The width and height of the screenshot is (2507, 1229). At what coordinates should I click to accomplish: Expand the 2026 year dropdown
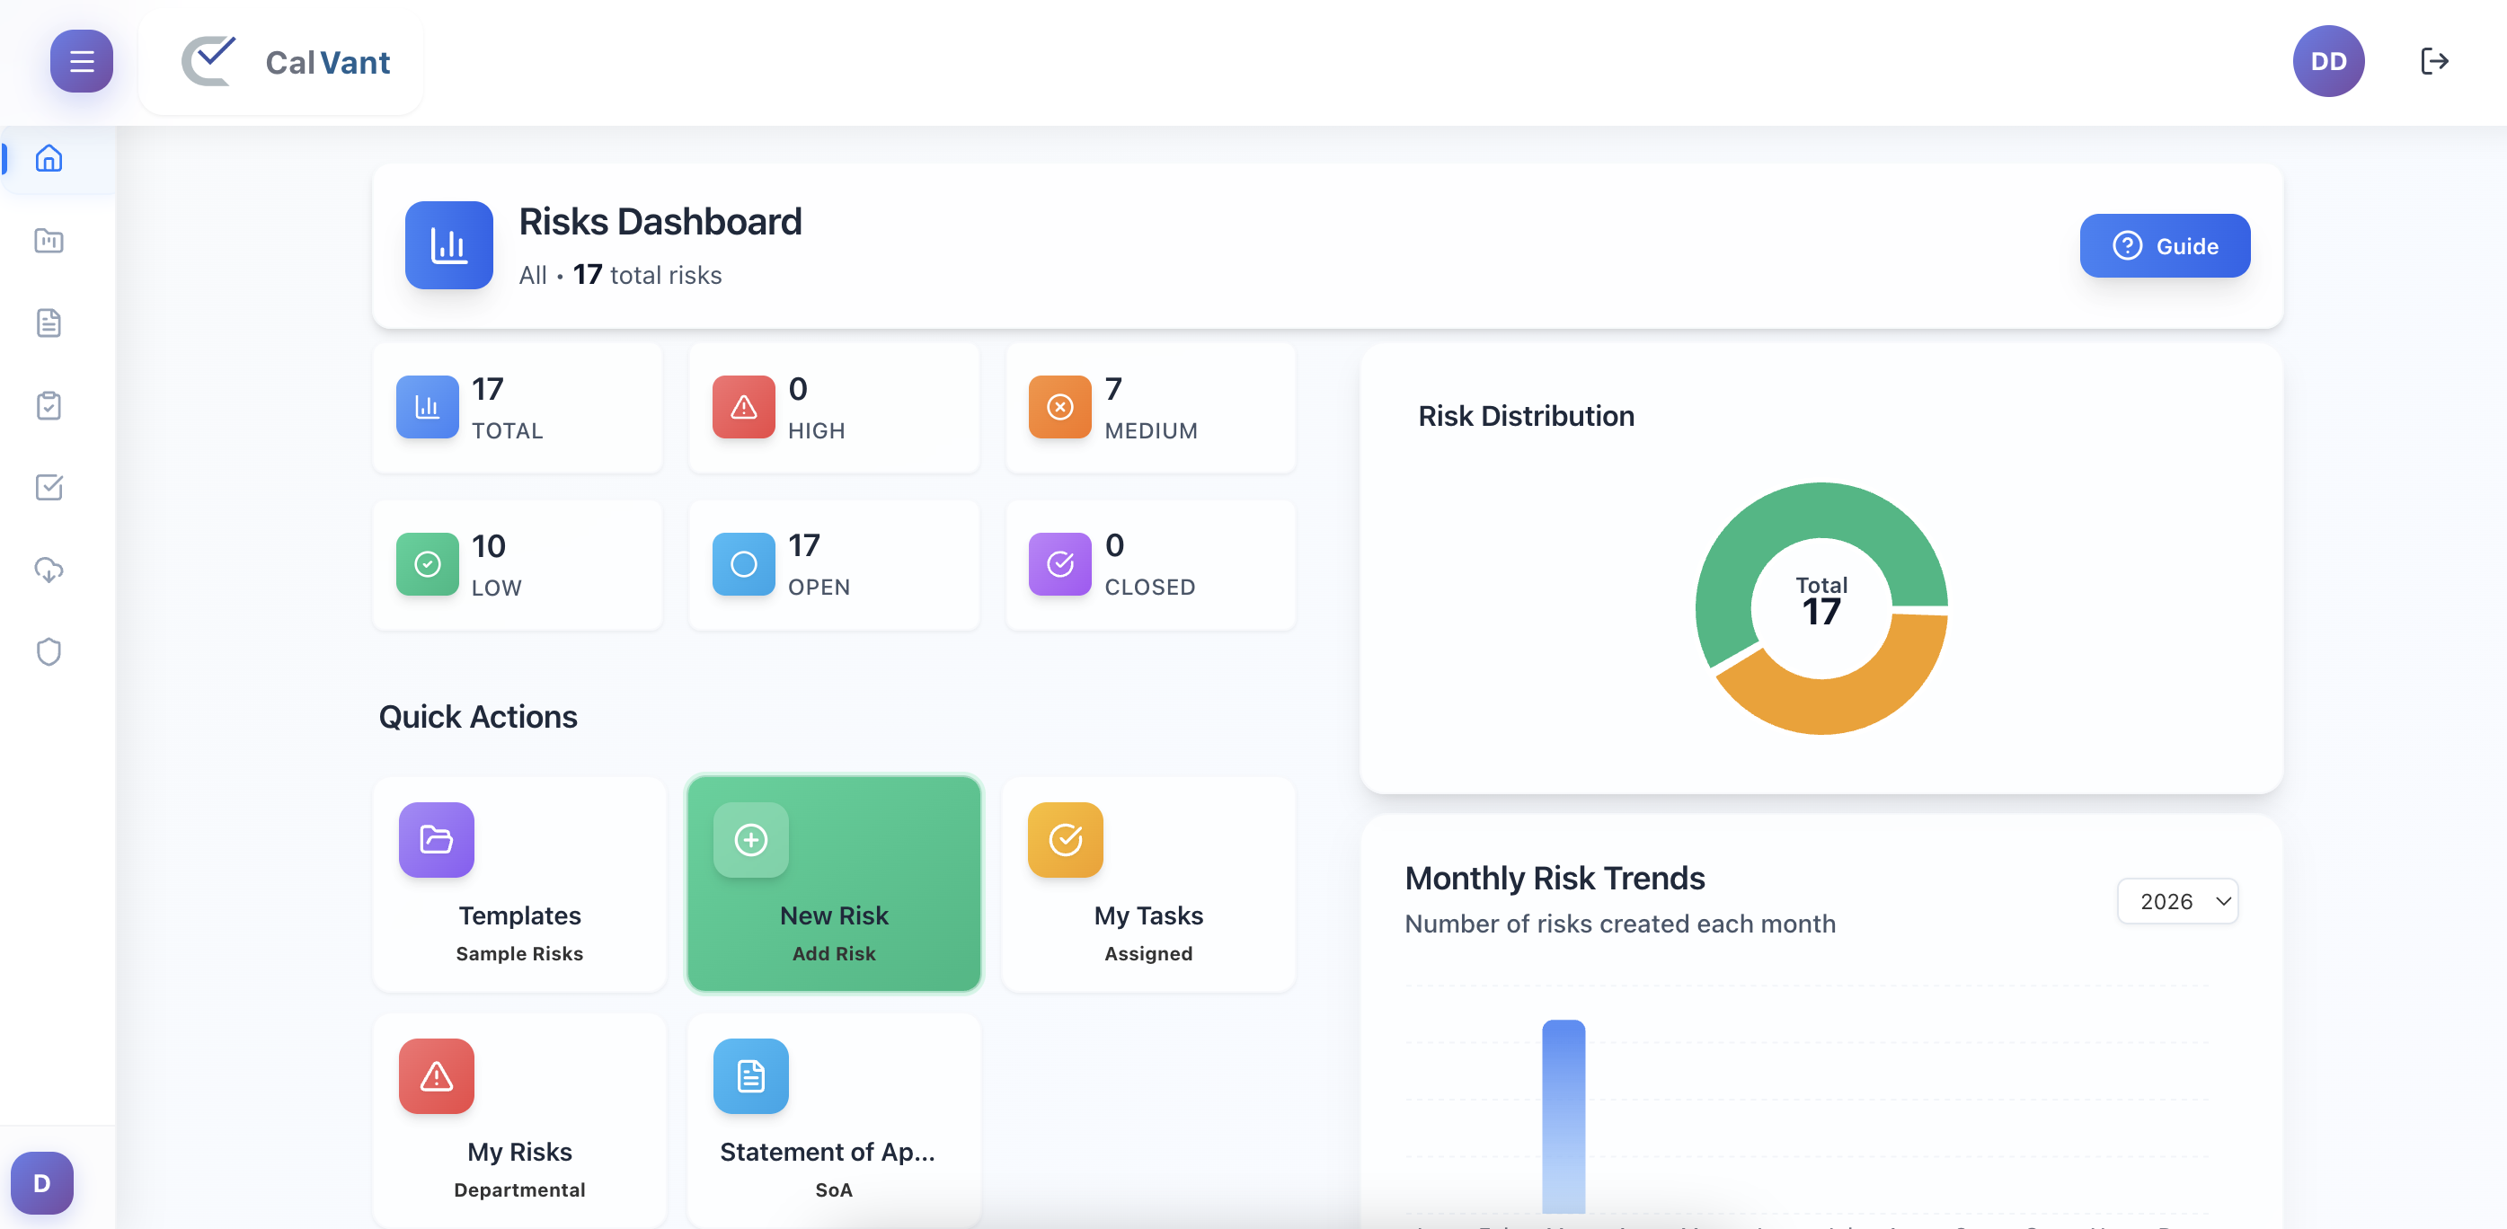pyautogui.click(x=2177, y=901)
